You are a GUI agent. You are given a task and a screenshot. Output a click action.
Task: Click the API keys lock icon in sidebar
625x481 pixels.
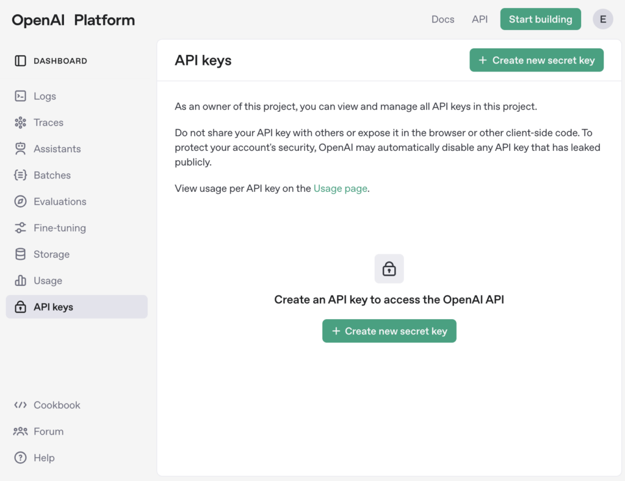[x=20, y=307]
